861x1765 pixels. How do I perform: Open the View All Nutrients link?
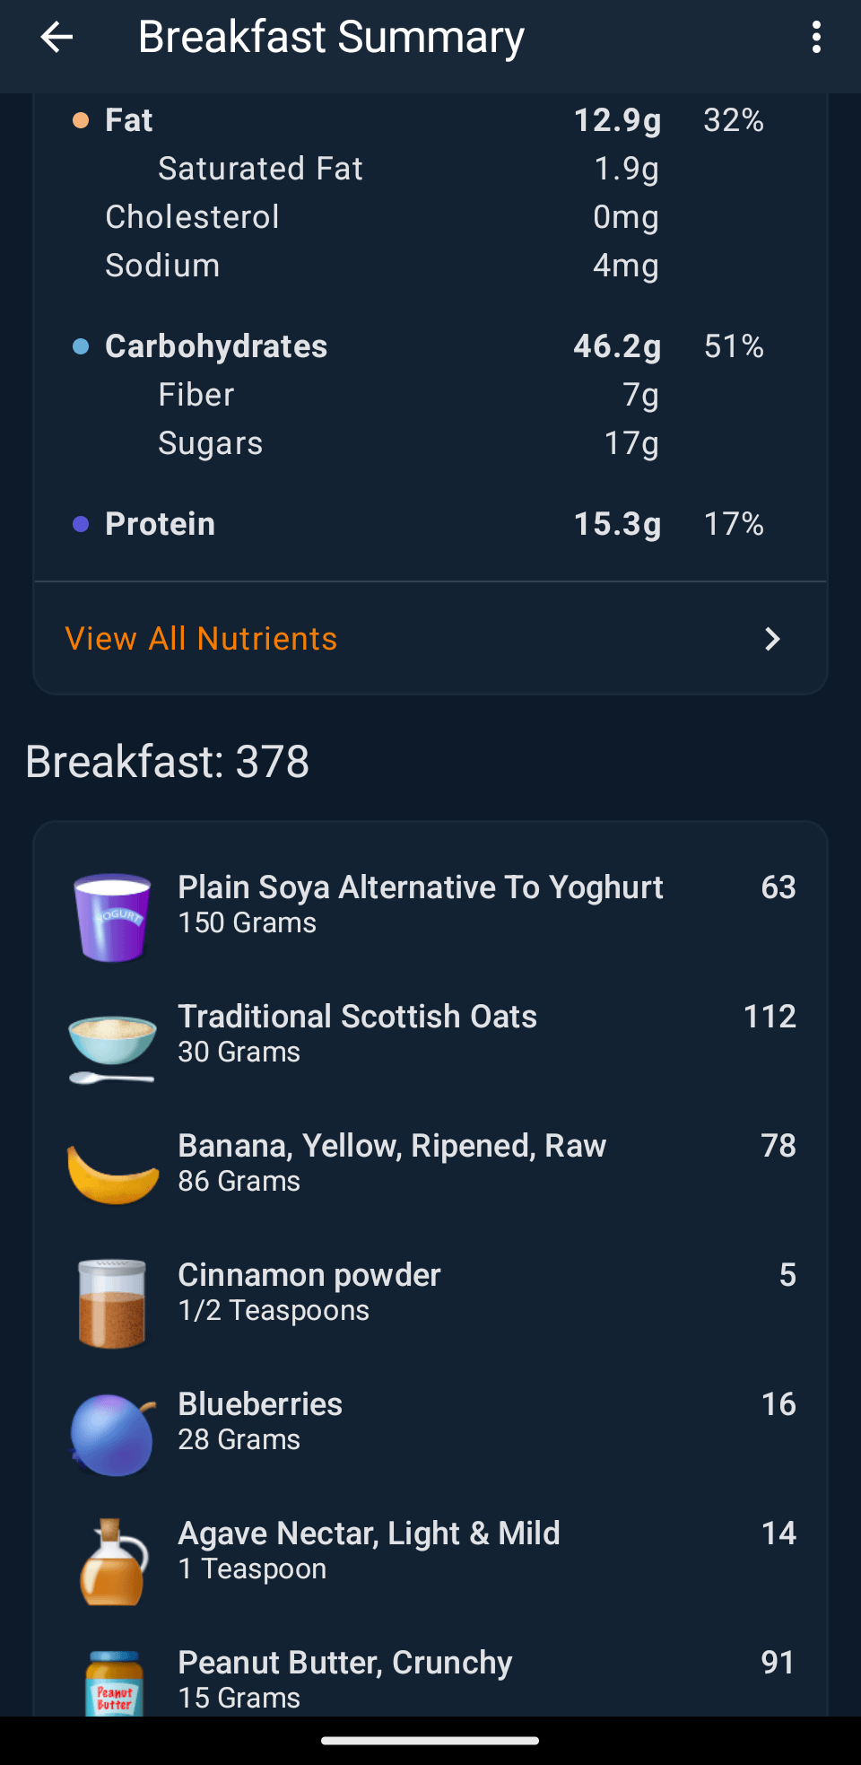[202, 639]
